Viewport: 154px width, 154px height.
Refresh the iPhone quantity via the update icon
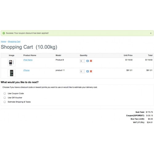click(87, 71)
